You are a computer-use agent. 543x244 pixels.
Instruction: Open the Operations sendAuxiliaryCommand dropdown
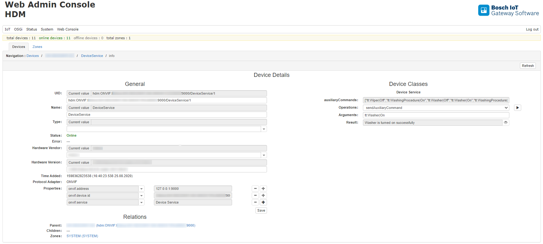(436, 108)
